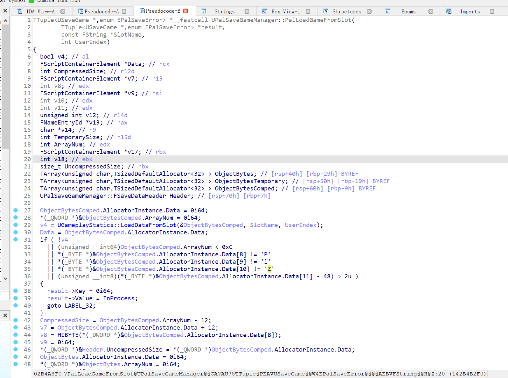Viewport: 508px width, 378px height.
Task: Toggle breakpoint dot on line 45
Action: point(16,342)
